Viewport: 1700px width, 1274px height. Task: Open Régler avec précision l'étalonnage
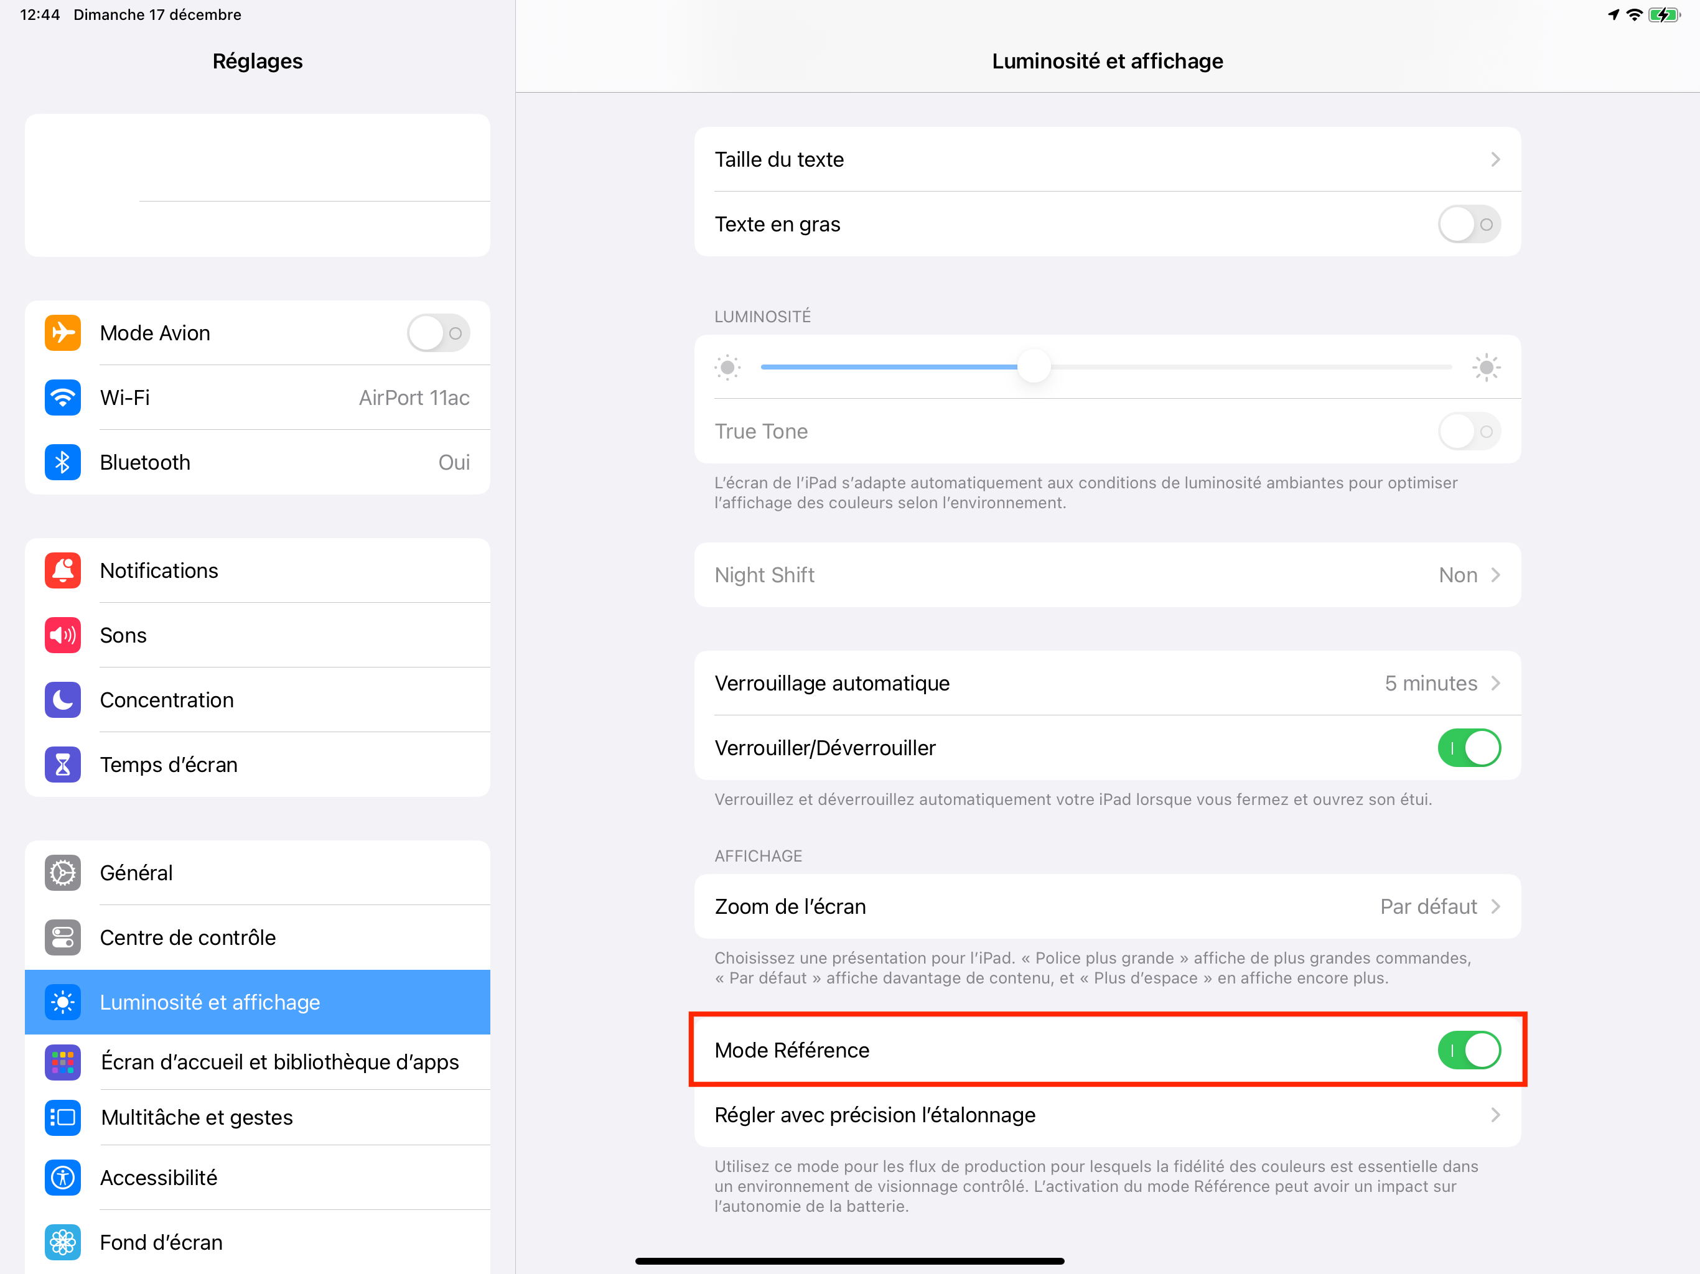(1108, 1115)
